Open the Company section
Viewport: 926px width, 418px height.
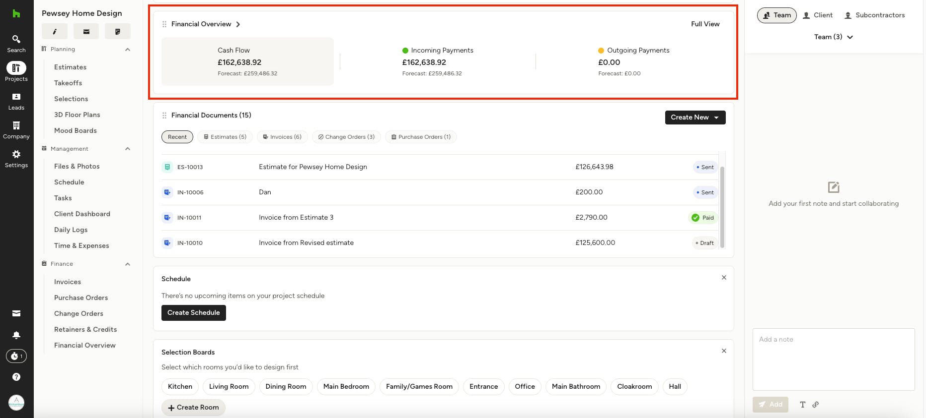(x=16, y=129)
